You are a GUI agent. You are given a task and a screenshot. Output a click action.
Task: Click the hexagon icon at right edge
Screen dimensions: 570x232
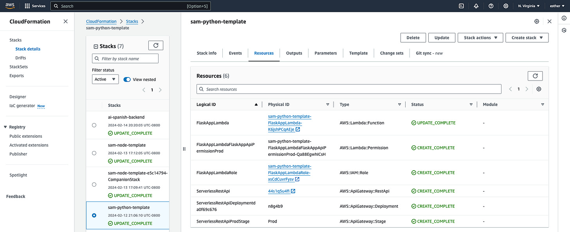564,30
